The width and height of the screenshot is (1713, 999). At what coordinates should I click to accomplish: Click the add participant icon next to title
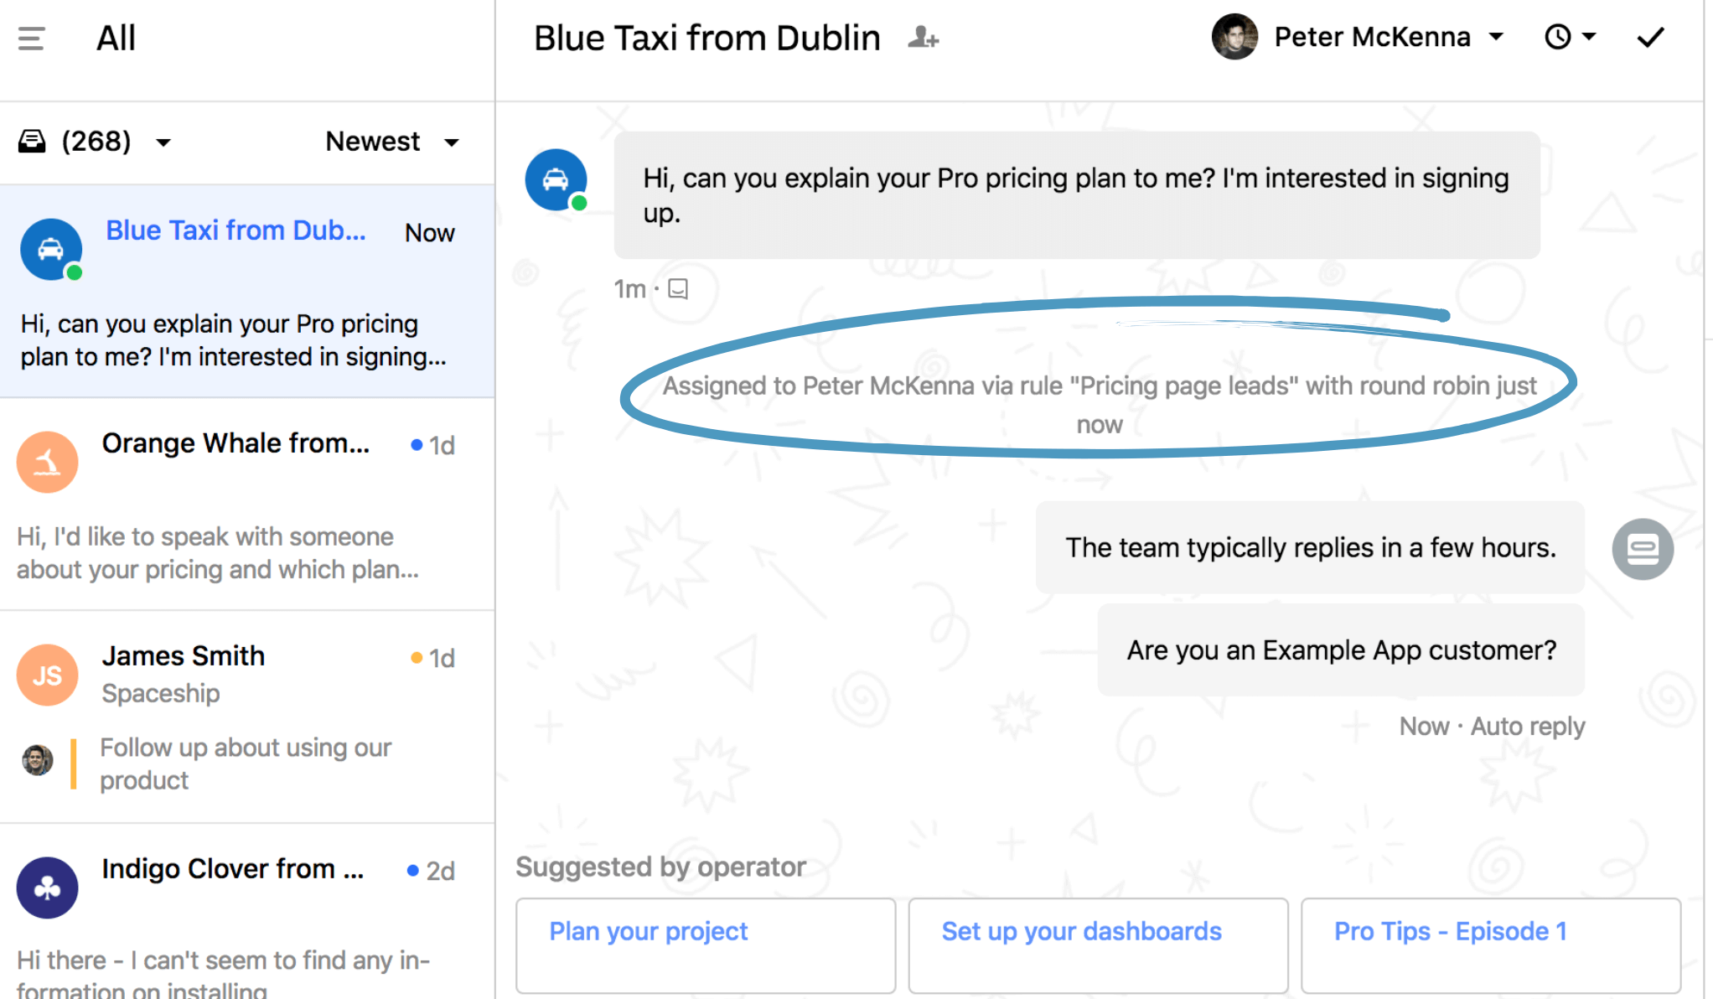tap(923, 38)
